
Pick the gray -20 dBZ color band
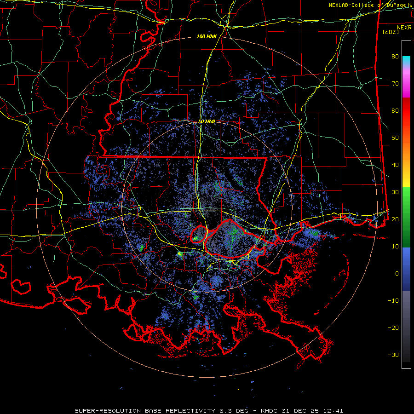(x=406, y=328)
